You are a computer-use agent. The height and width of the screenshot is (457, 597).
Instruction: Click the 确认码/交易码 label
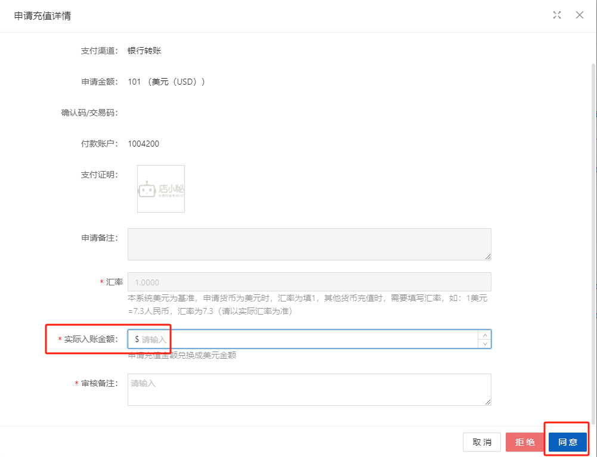[89, 113]
